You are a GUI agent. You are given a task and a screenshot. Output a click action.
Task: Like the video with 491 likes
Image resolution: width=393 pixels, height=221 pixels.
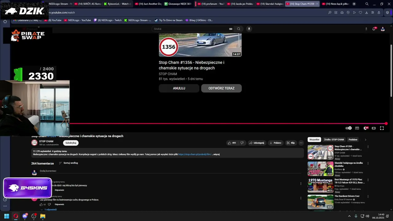(232, 143)
